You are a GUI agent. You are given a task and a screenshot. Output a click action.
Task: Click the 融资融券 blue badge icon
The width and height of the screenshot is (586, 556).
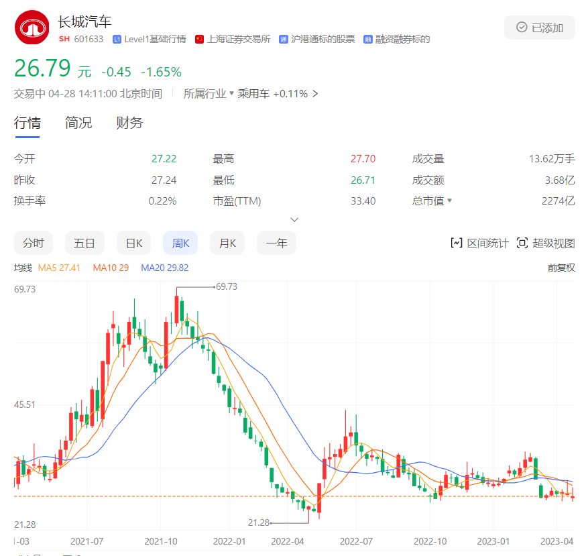point(367,40)
